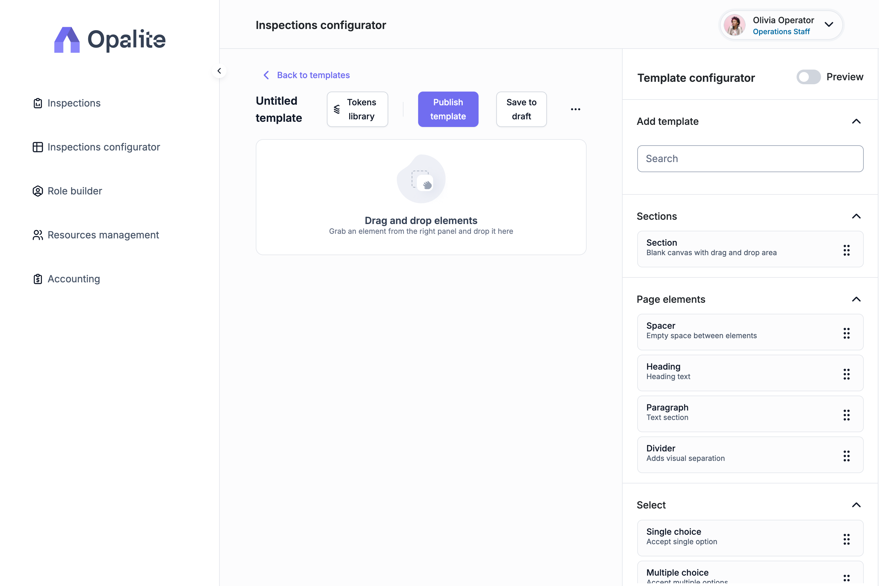Open Accounting in the sidebar
This screenshot has height=586, width=879.
(x=67, y=279)
